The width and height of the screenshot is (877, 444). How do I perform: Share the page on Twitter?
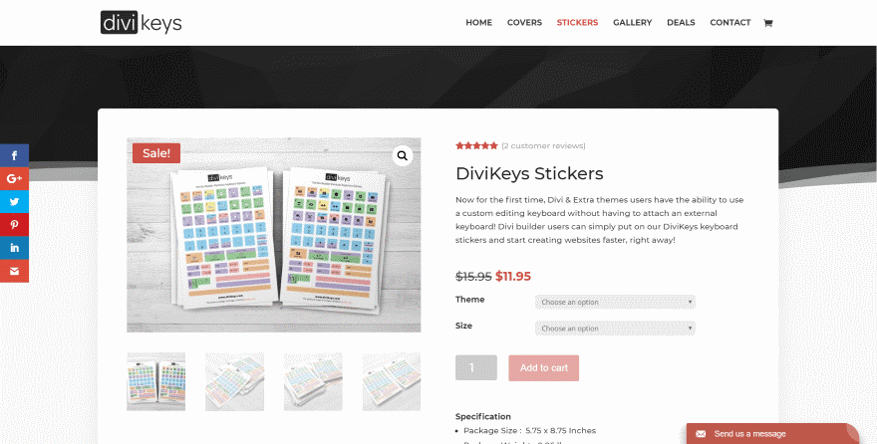tap(14, 202)
